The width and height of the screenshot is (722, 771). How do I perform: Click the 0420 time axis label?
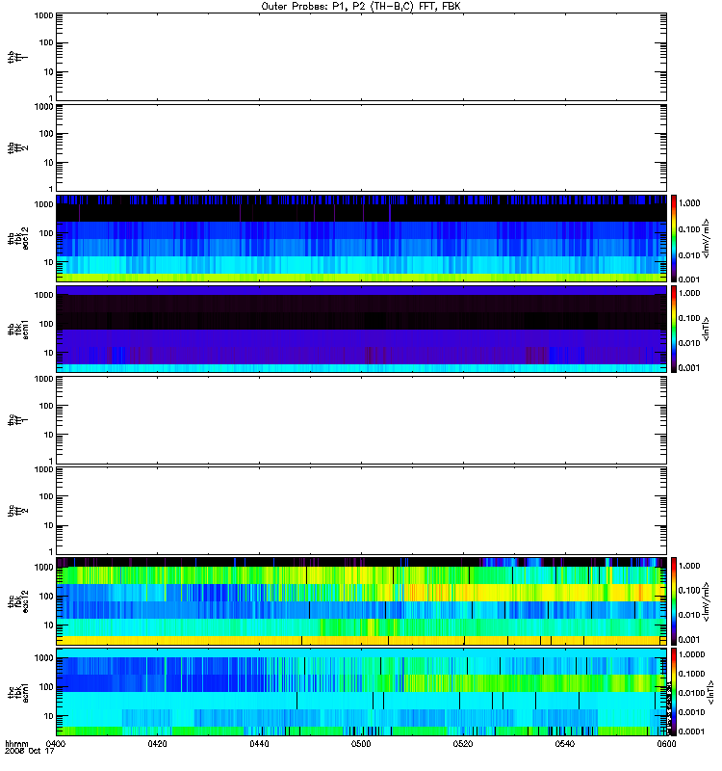(x=157, y=744)
